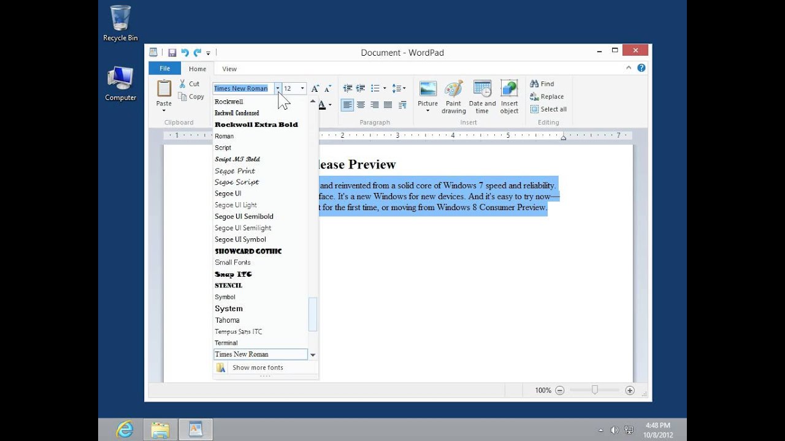Open the Customize Quick Access Toolbar arrow

208,53
